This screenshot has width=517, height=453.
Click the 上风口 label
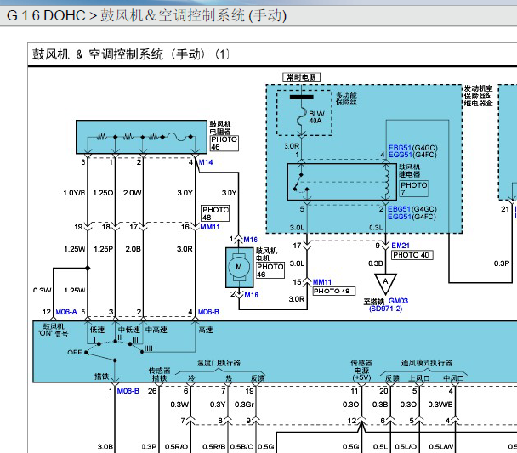click(x=419, y=378)
